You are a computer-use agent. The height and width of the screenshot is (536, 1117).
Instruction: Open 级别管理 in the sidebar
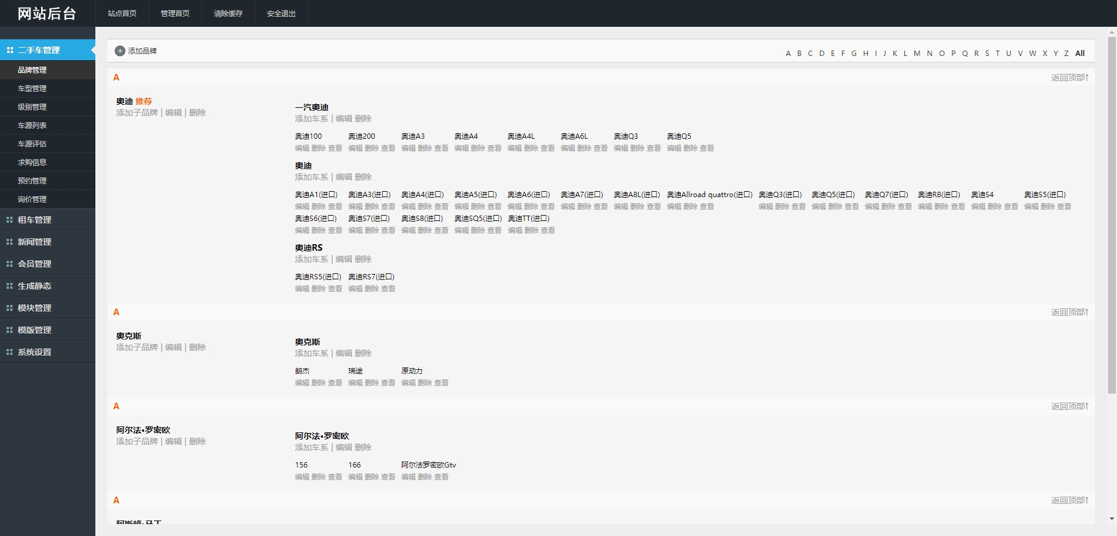point(48,107)
